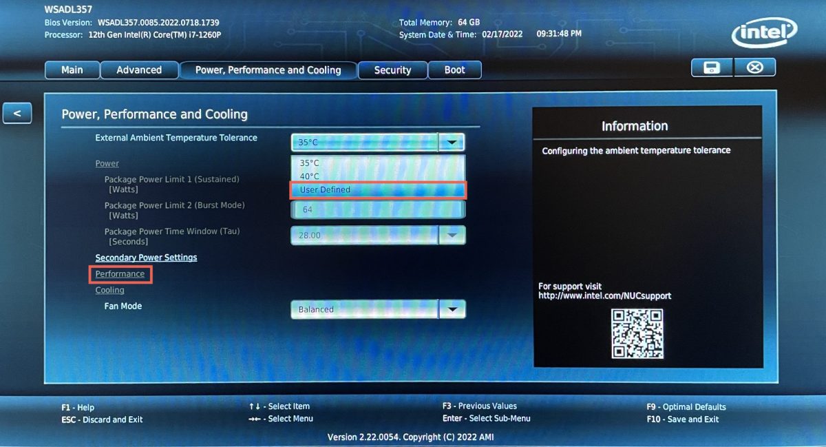Go to the Boot tab

pyautogui.click(x=454, y=70)
